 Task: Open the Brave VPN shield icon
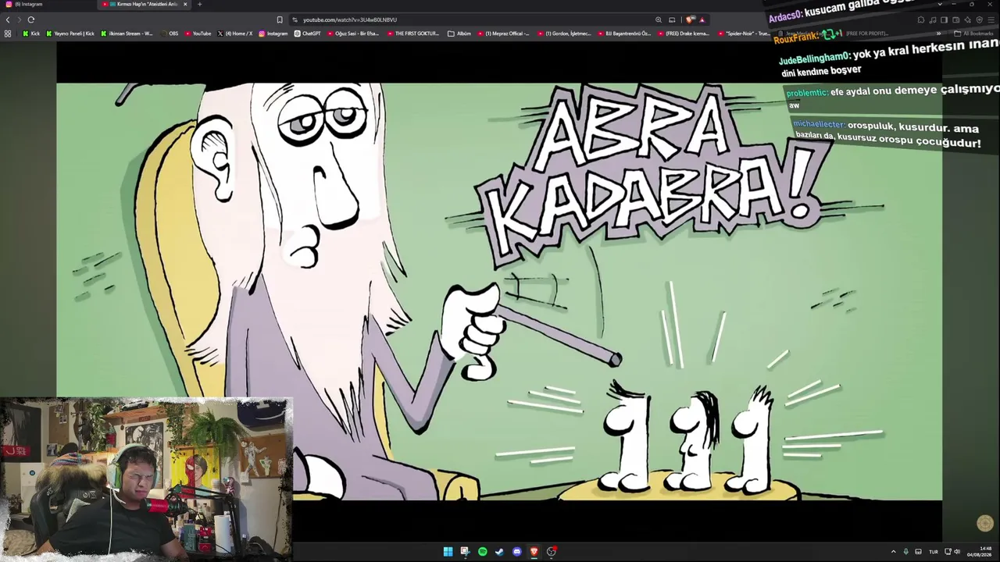979,20
